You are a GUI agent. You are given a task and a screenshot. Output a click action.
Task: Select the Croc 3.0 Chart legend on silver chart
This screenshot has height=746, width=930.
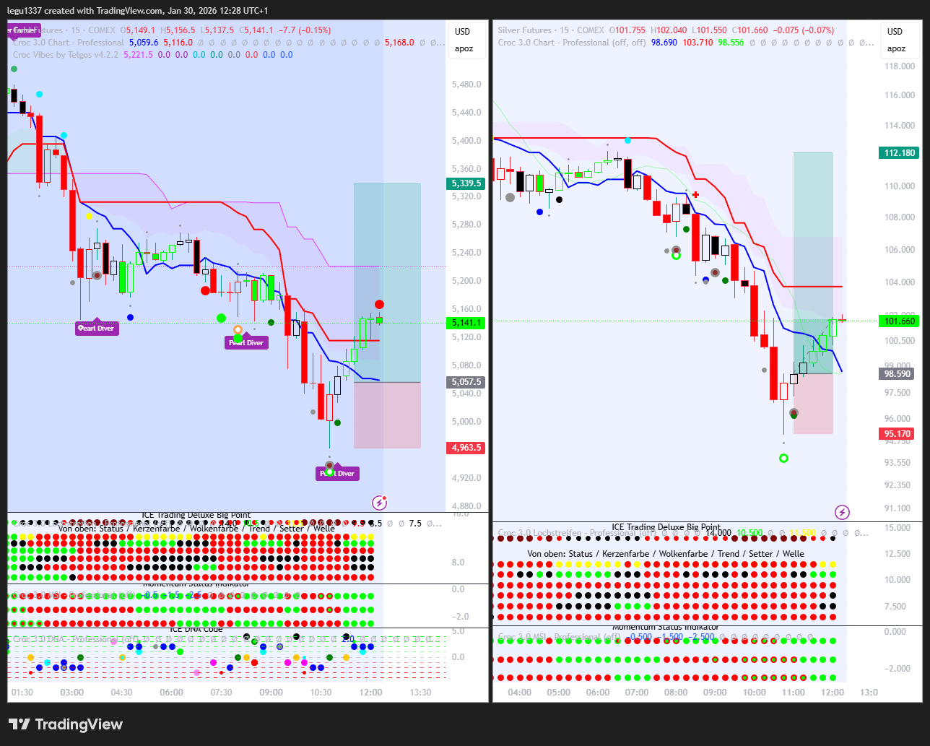pos(571,43)
